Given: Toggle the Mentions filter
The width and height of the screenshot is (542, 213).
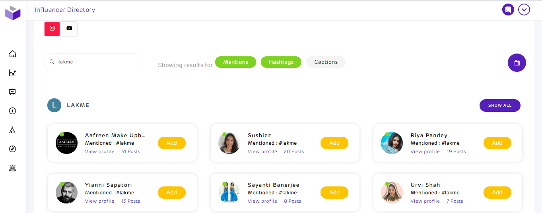Looking at the screenshot, I should click(235, 62).
